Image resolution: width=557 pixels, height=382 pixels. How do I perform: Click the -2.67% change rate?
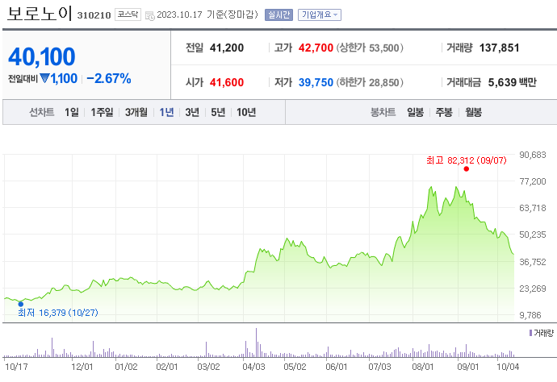pyautogui.click(x=109, y=78)
